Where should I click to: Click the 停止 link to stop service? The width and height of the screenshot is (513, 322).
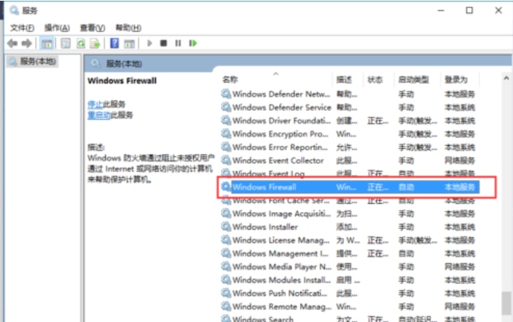[95, 104]
